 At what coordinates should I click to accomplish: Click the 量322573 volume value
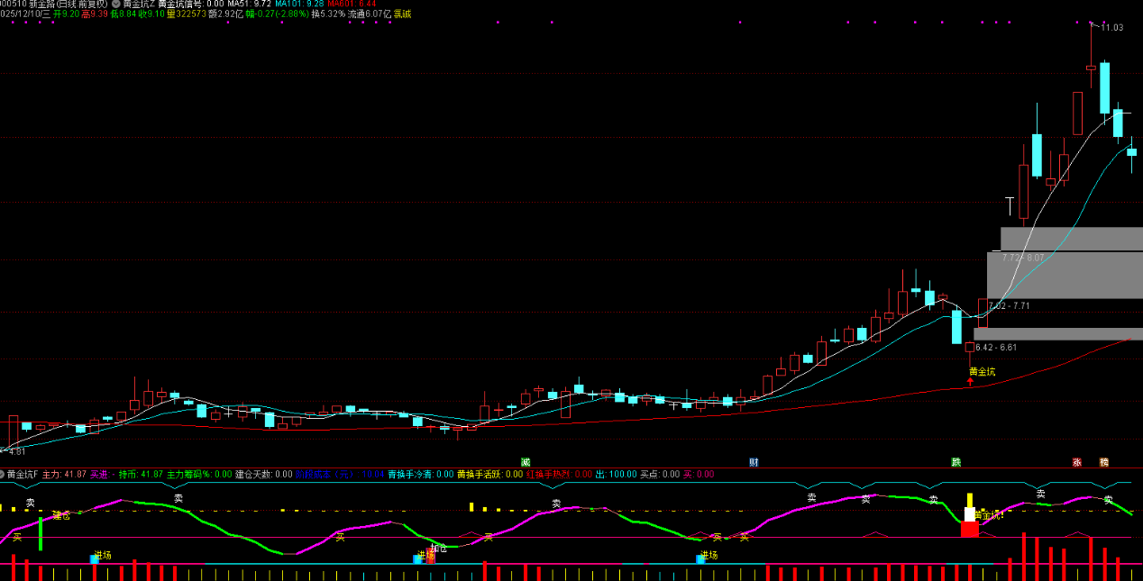pos(187,14)
